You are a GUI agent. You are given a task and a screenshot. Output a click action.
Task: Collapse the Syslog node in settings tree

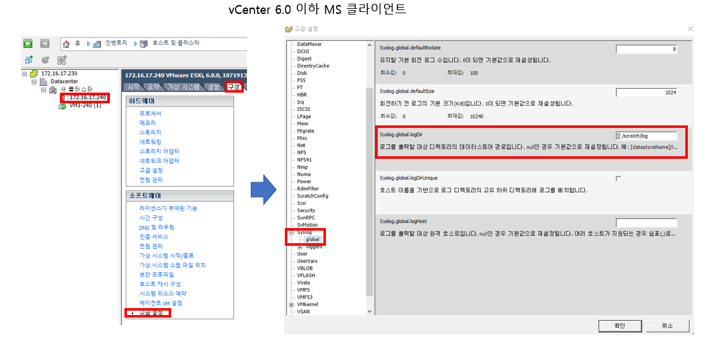(291, 233)
